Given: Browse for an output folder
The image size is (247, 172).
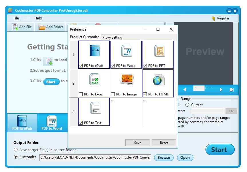Looking at the screenshot, I should click(164, 158).
